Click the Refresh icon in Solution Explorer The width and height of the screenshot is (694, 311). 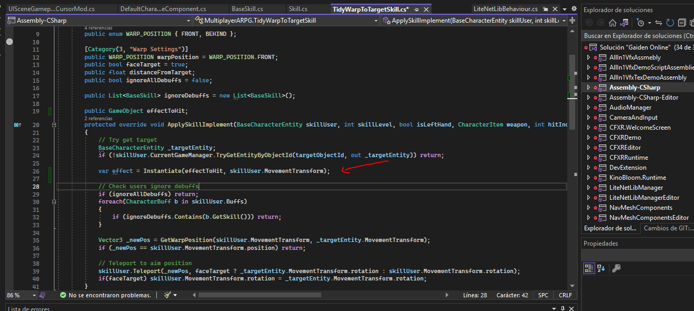671,23
